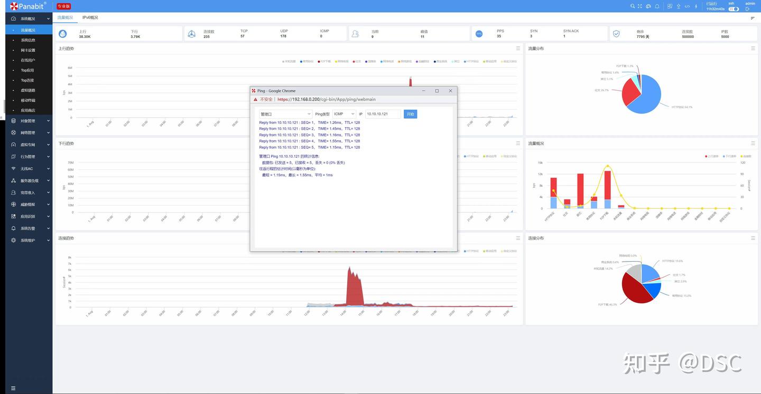Open the 管理口 interface dropdown
The height and width of the screenshot is (394, 761).
[285, 114]
